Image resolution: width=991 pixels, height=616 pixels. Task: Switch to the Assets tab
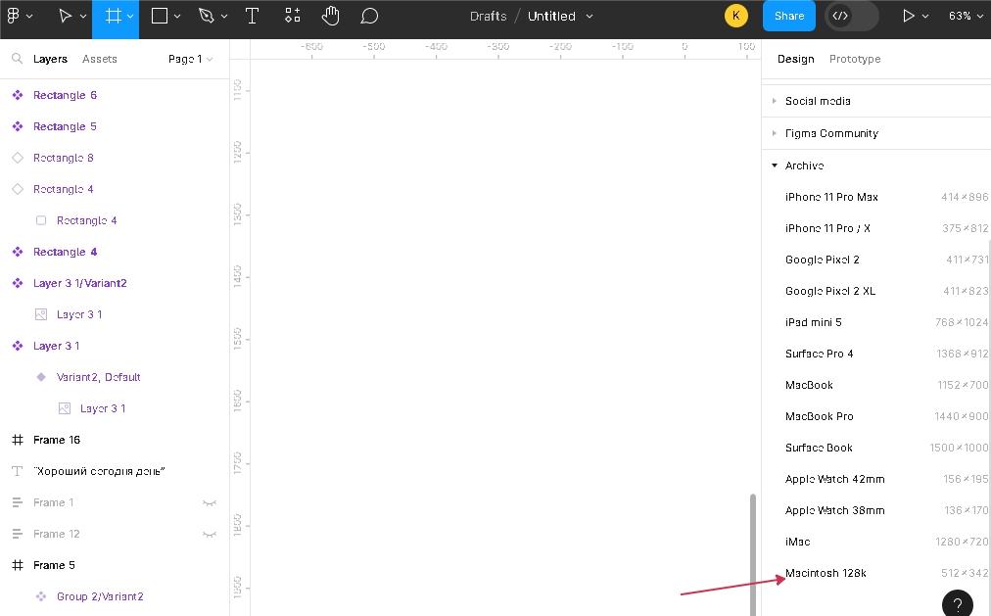tap(99, 59)
